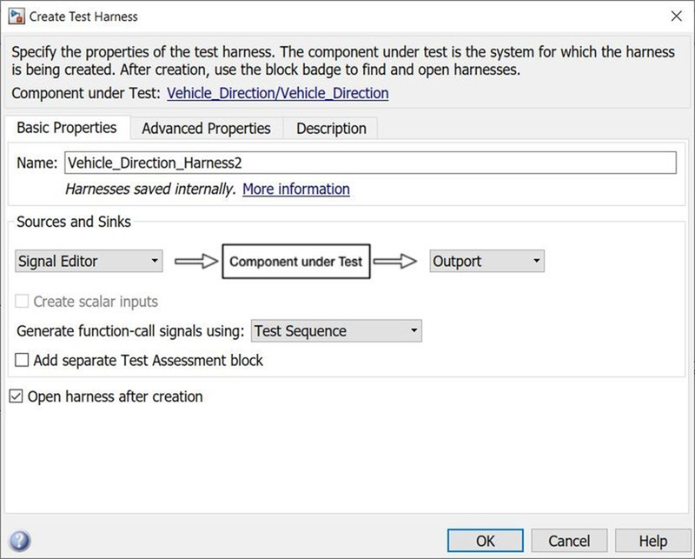
Task: Click the Cancel button
Action: tap(569, 541)
